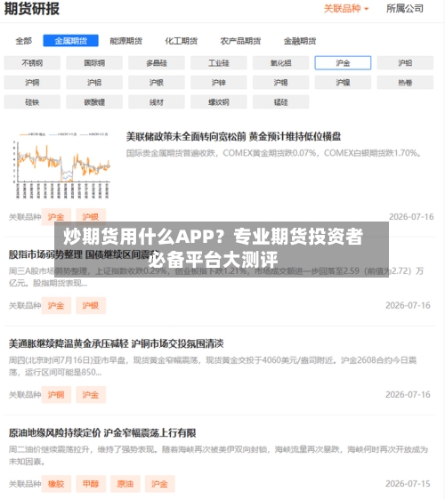
Task: Click the 期货研报 page heading
Action: [x=31, y=9]
